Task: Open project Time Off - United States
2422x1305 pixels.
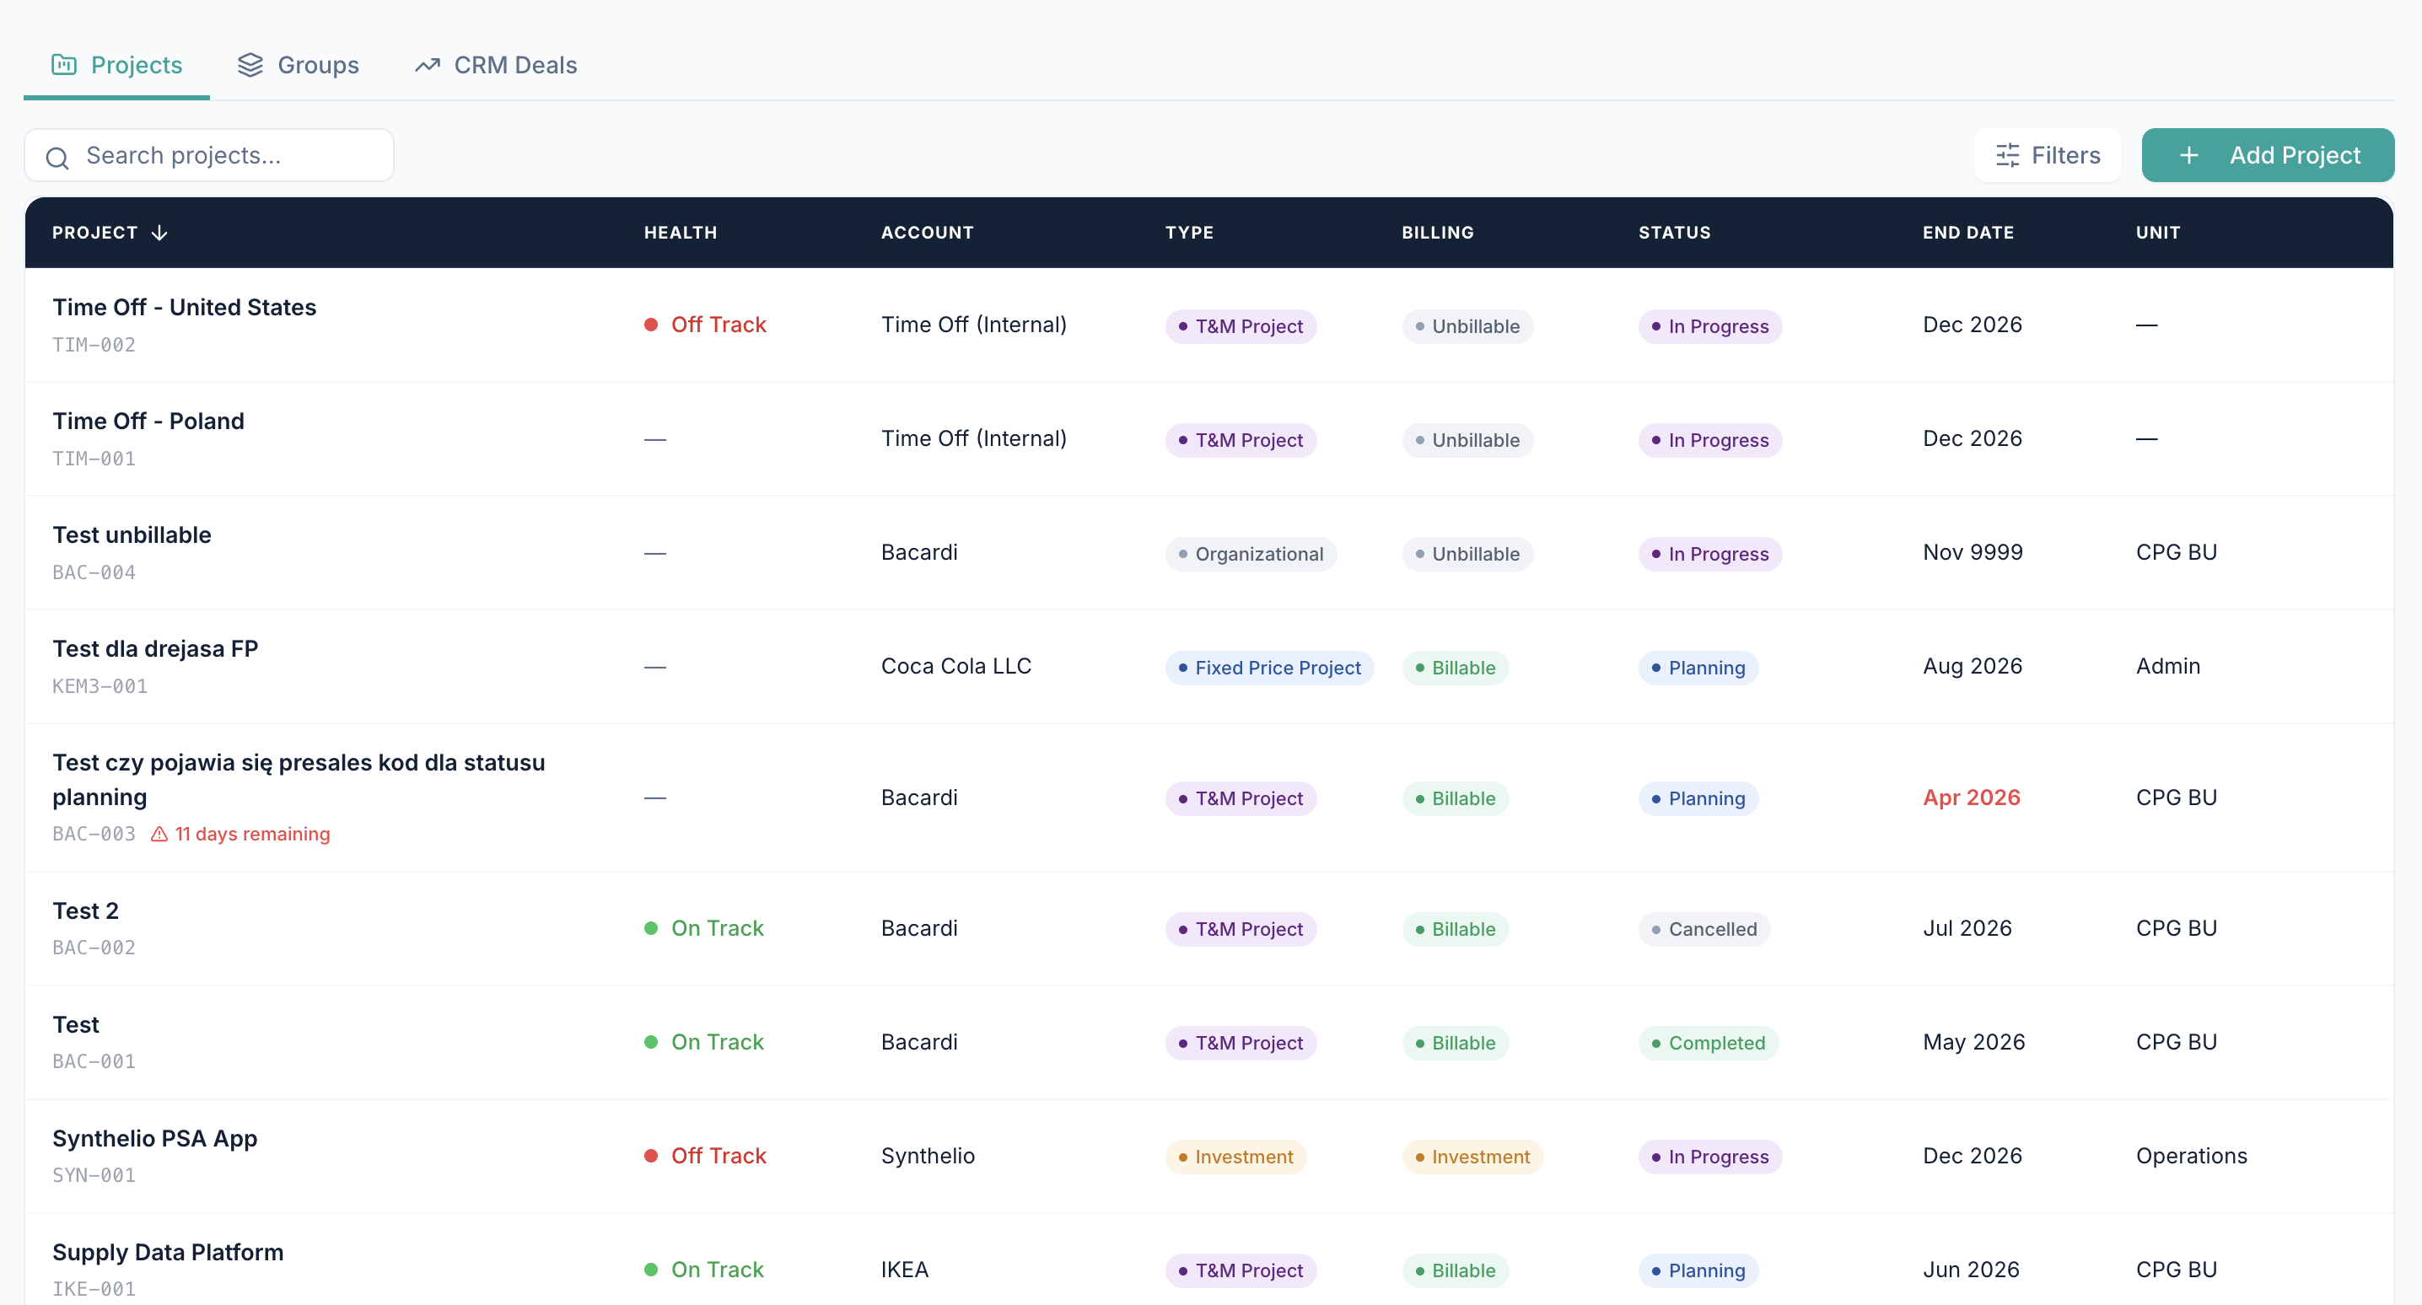Action: pyautogui.click(x=185, y=308)
